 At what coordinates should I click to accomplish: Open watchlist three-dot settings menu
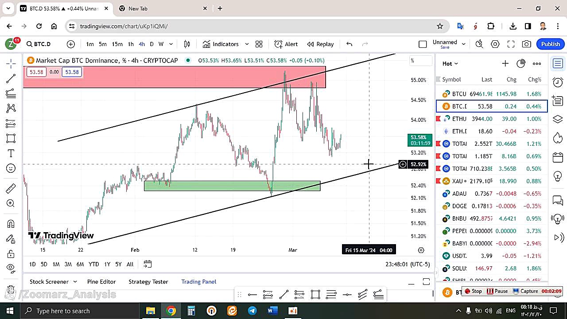tap(537, 63)
